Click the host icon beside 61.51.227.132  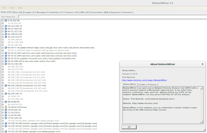click(x=6, y=32)
